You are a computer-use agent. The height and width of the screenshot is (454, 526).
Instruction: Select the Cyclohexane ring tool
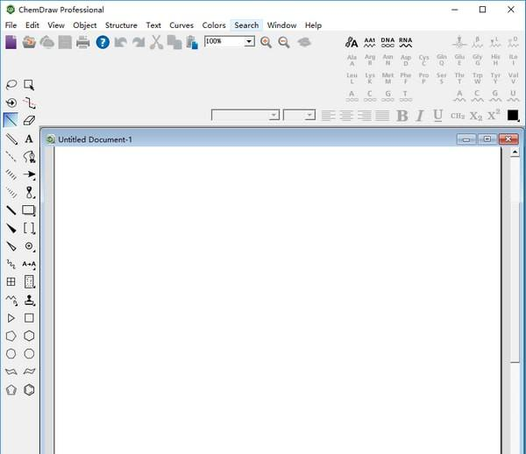pos(29,336)
